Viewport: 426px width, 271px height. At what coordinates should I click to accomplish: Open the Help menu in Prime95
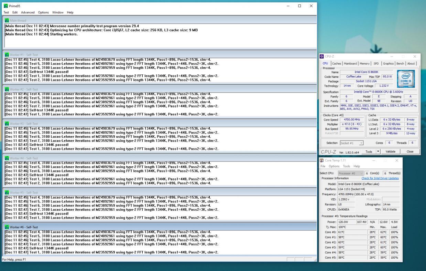point(70,12)
